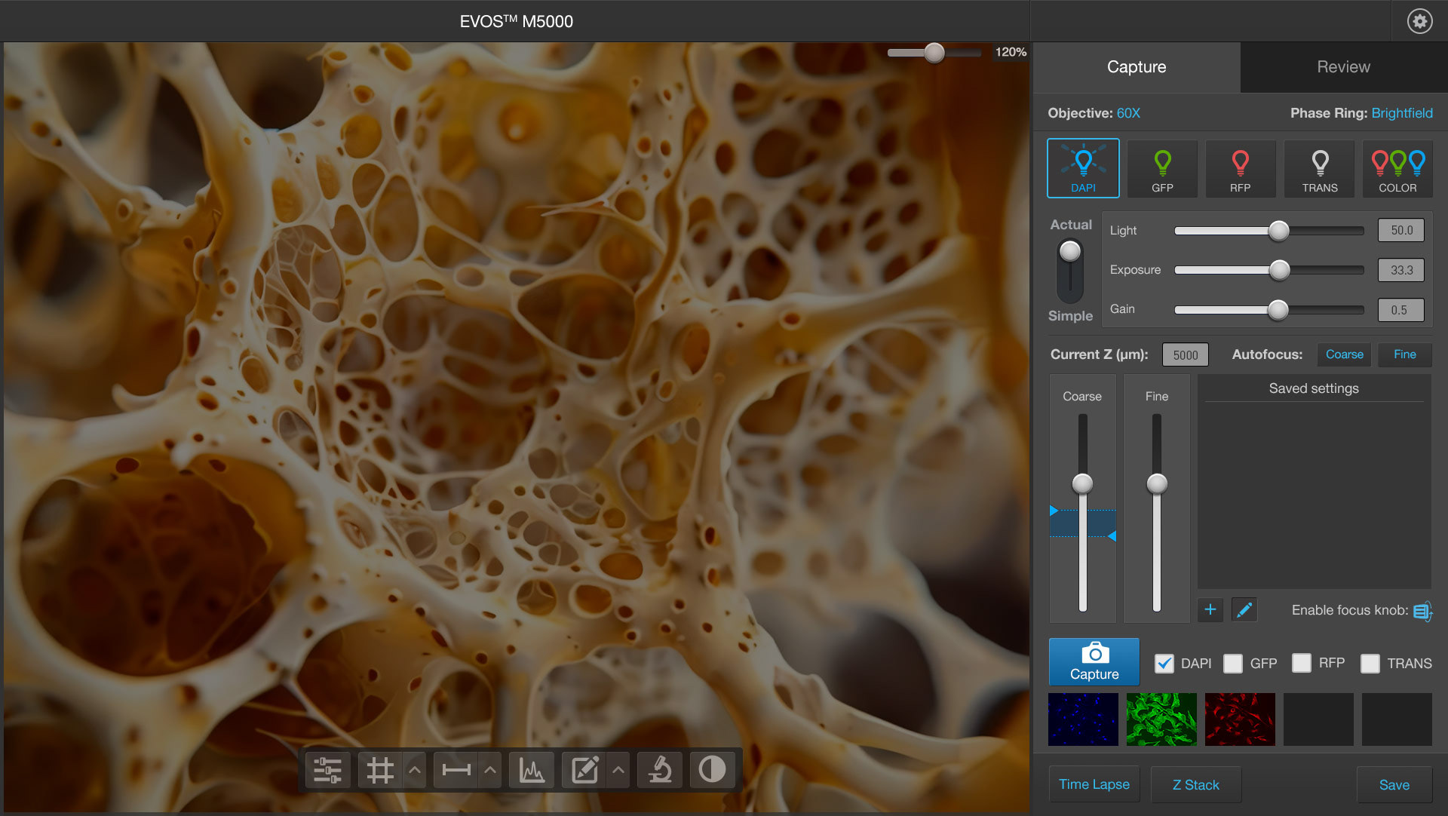Open settings gear in top corner
This screenshot has height=816, width=1448.
click(1419, 21)
